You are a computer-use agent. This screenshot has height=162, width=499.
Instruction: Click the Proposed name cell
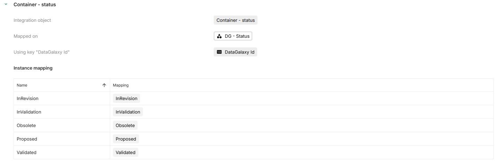(x=27, y=139)
